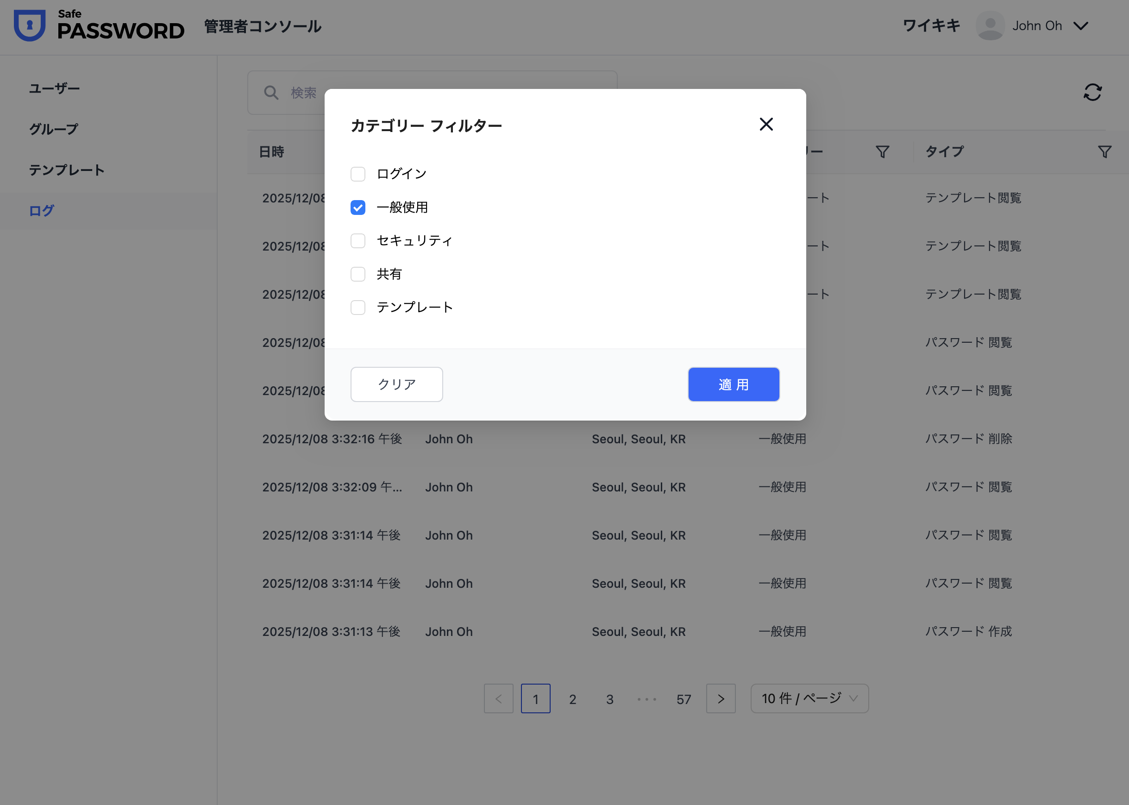1129x805 pixels.
Task: Click the John Oh avatar icon
Action: tap(990, 26)
